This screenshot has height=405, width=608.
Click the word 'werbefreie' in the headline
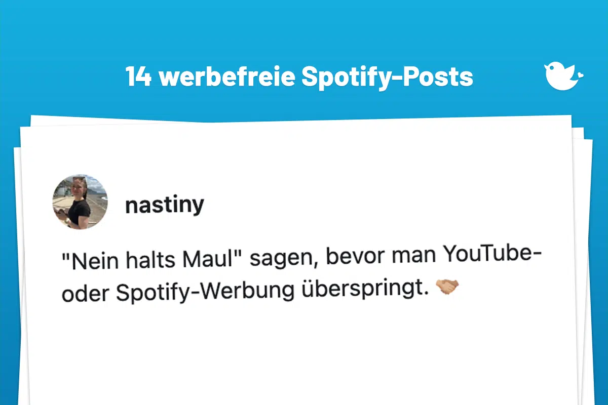(x=226, y=77)
